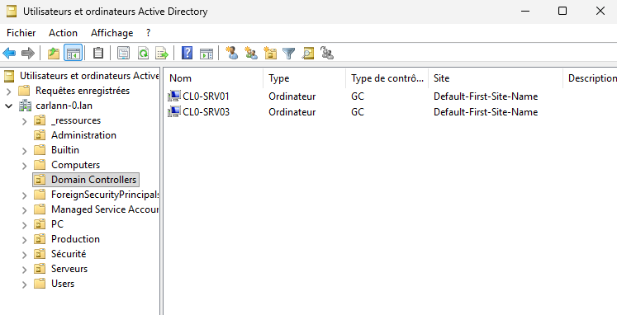Go up one level via folder-arrow icon
This screenshot has height=315, width=617.
54,53
